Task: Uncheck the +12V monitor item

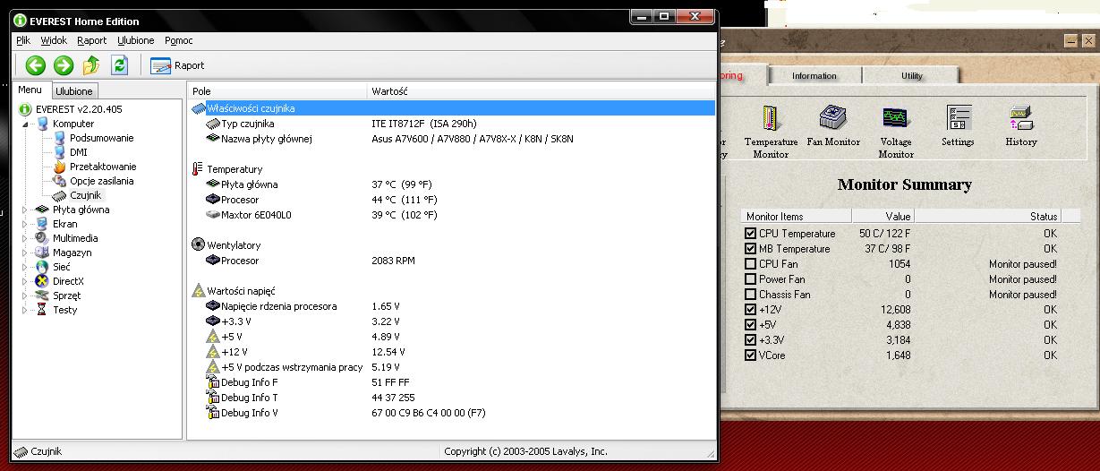Action: click(x=751, y=310)
